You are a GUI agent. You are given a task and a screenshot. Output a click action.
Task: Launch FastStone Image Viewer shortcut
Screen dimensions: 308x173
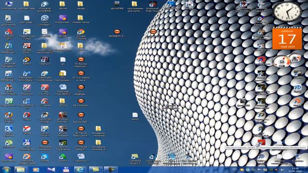pos(27,159)
